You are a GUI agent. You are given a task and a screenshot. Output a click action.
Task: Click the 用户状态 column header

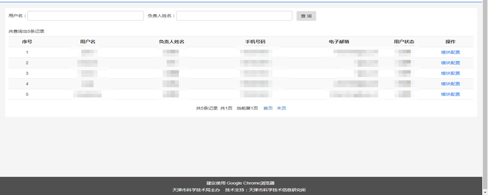(404, 42)
